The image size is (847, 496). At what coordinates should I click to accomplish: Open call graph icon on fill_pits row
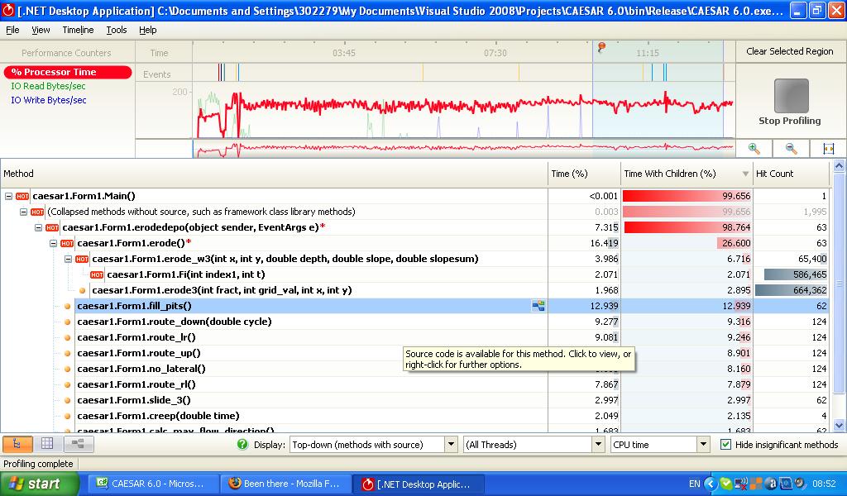[x=538, y=306]
